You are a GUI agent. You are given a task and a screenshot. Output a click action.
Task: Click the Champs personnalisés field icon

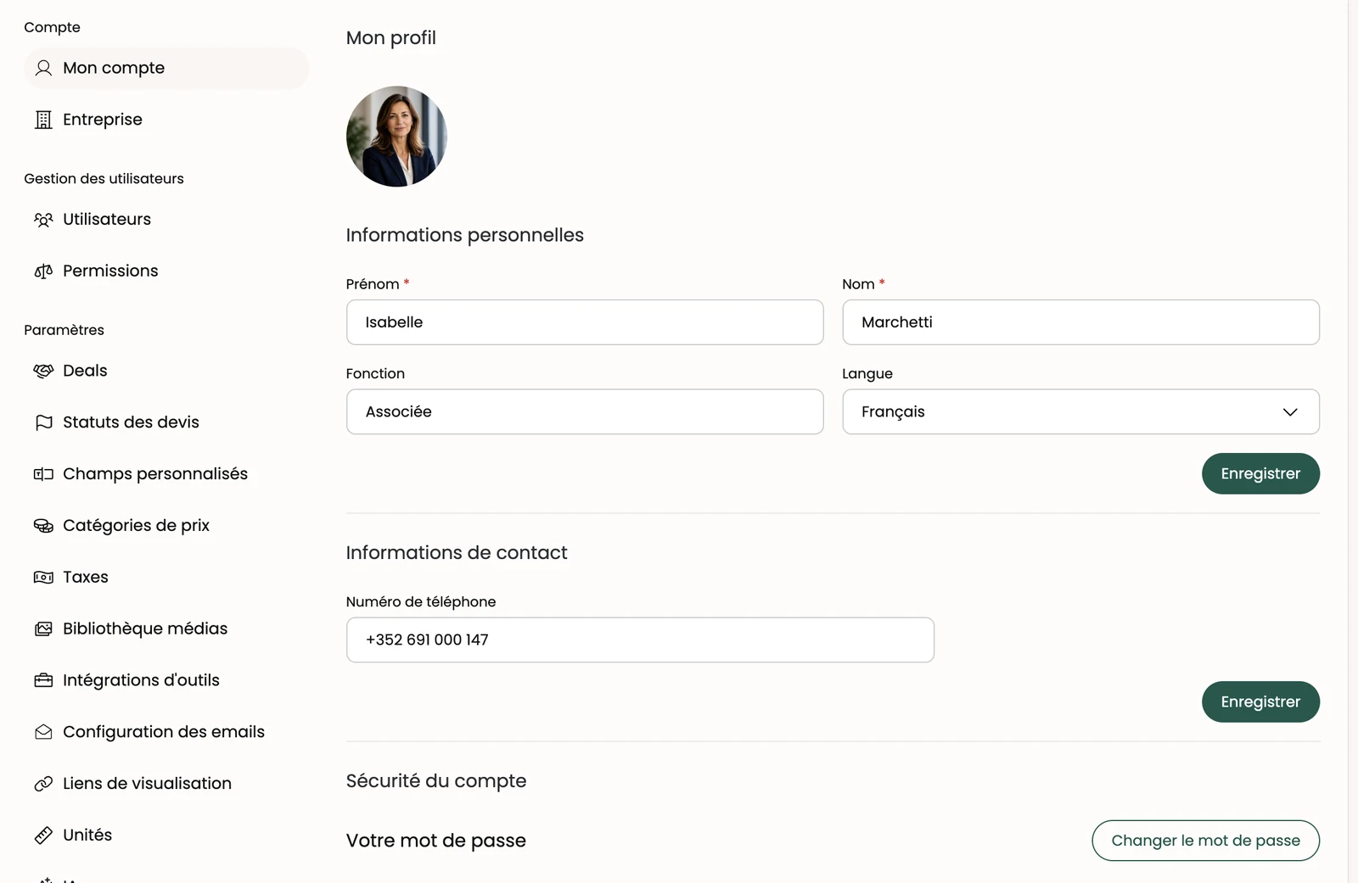[43, 474]
